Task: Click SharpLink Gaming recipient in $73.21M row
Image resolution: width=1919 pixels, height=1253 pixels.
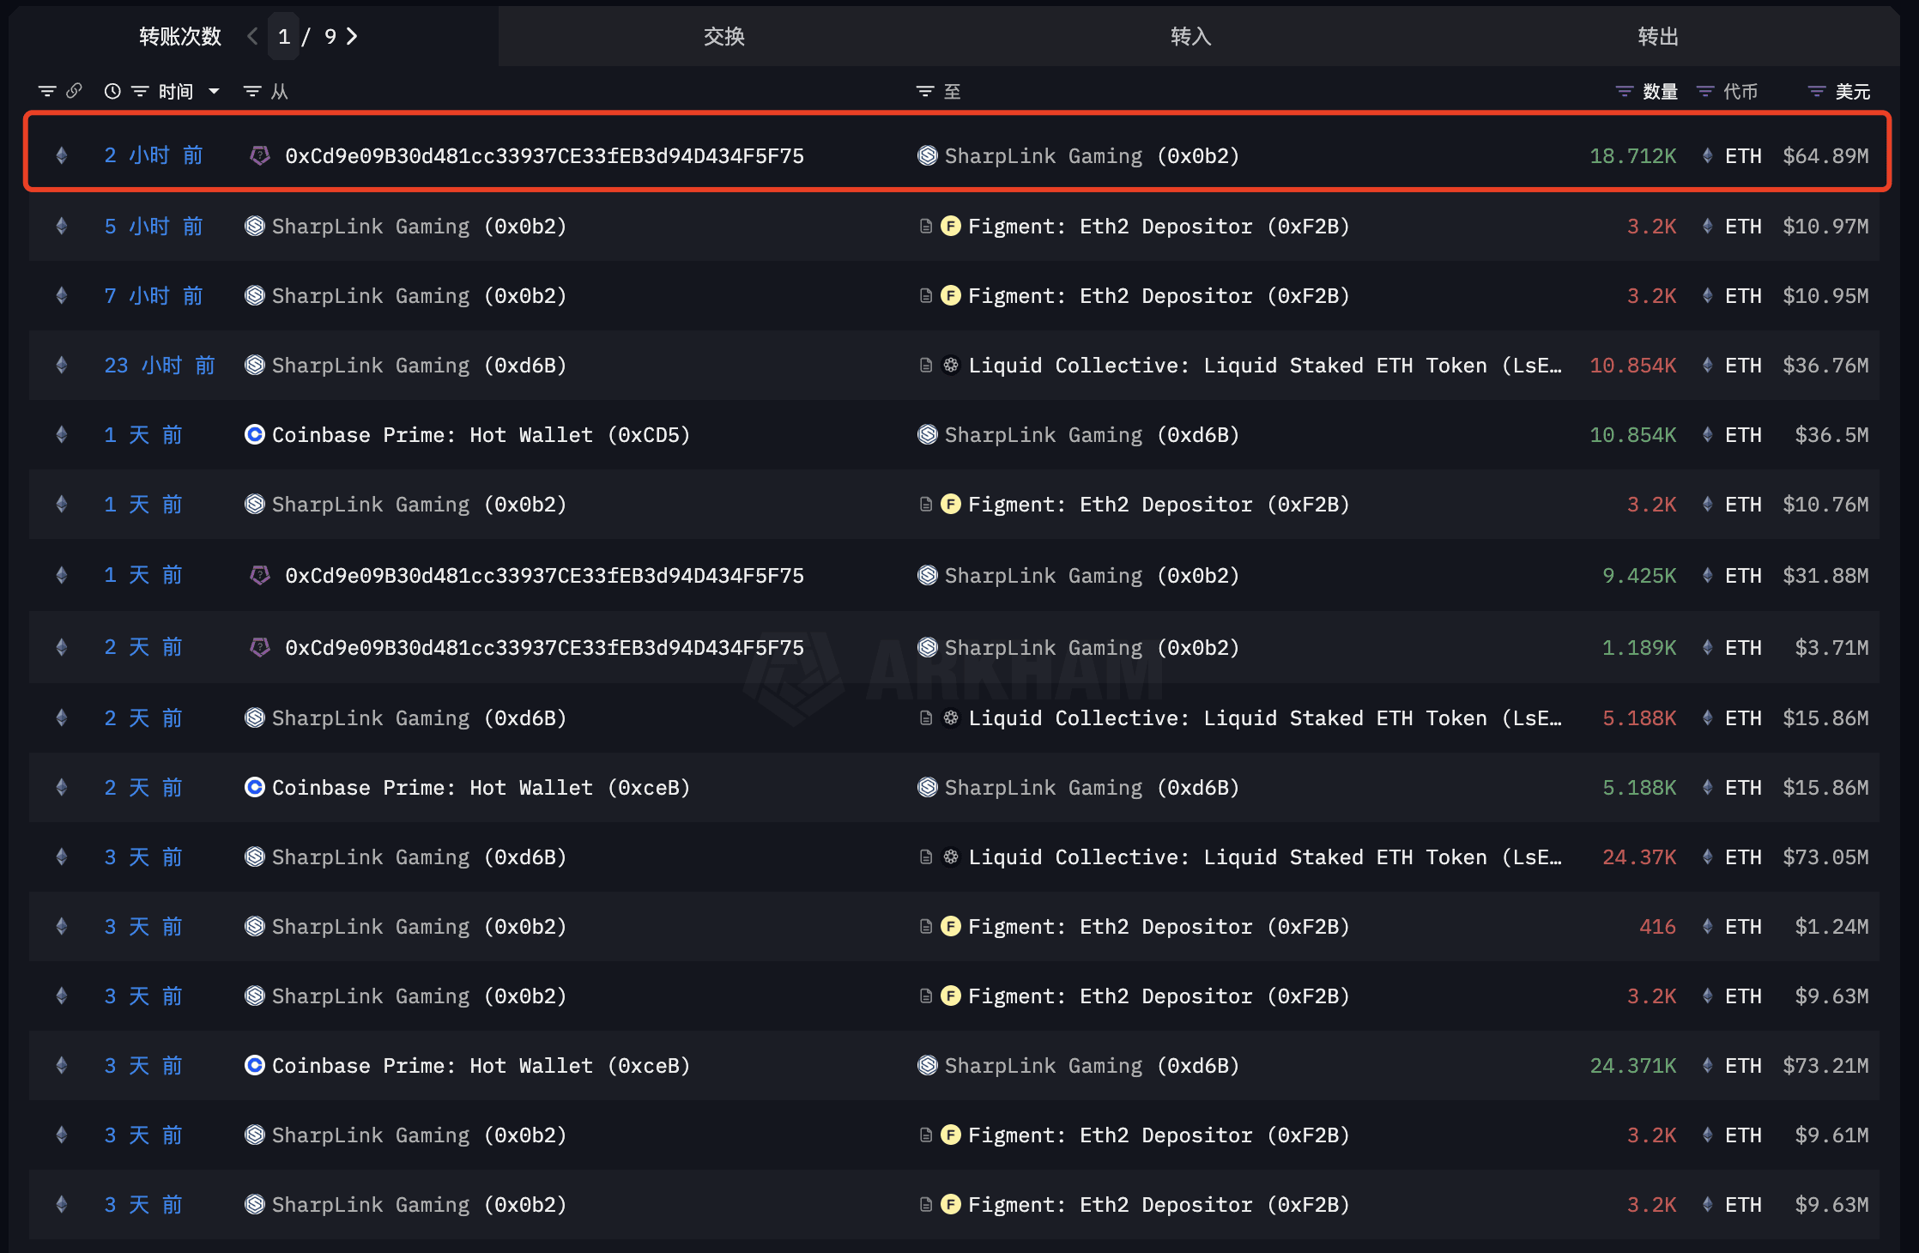Action: pyautogui.click(x=1092, y=1065)
